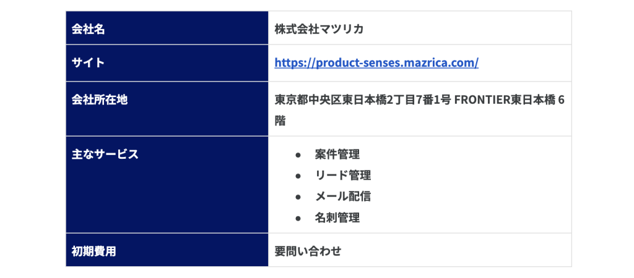Click the 主なサービス header cell
Image resolution: width=634 pixels, height=278 pixels.
click(x=167, y=185)
